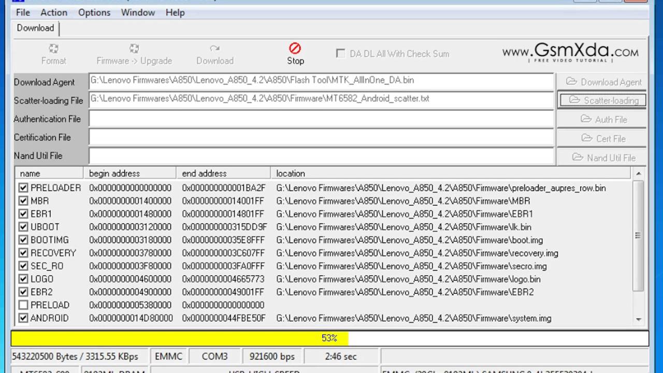
Task: Uncheck the BOOTIMG partition
Action: coord(23,240)
